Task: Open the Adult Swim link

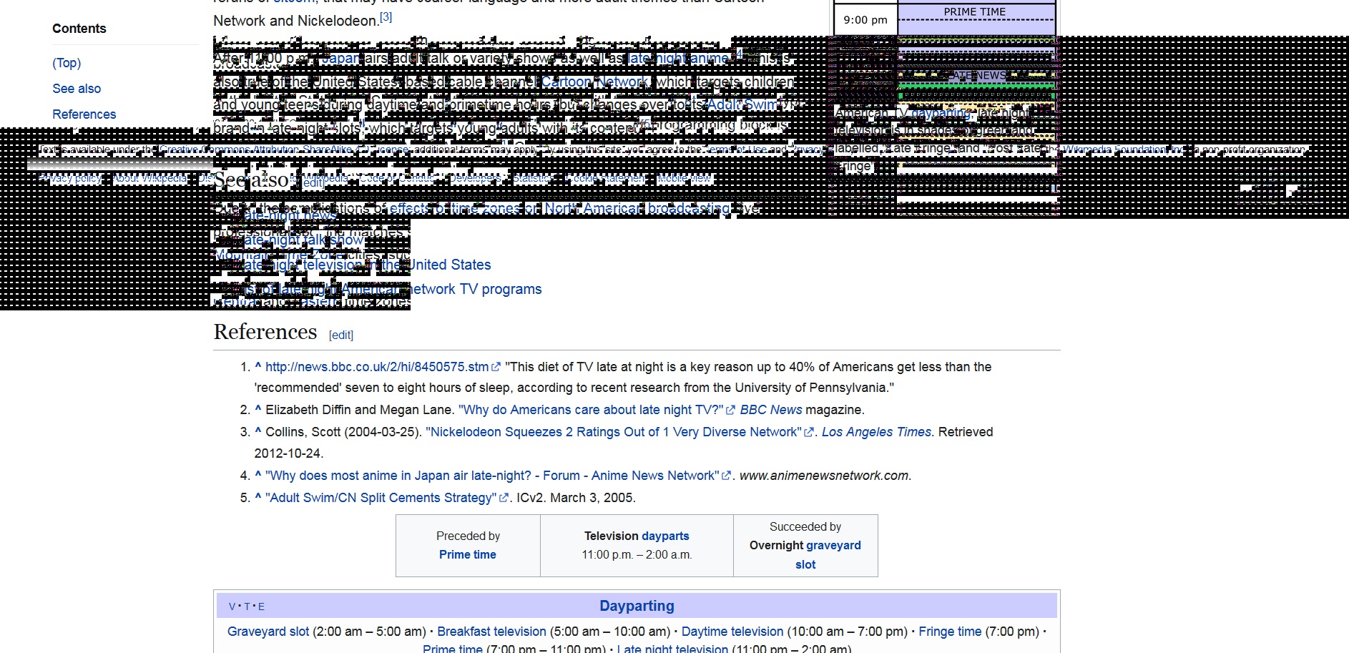Action: pos(742,105)
